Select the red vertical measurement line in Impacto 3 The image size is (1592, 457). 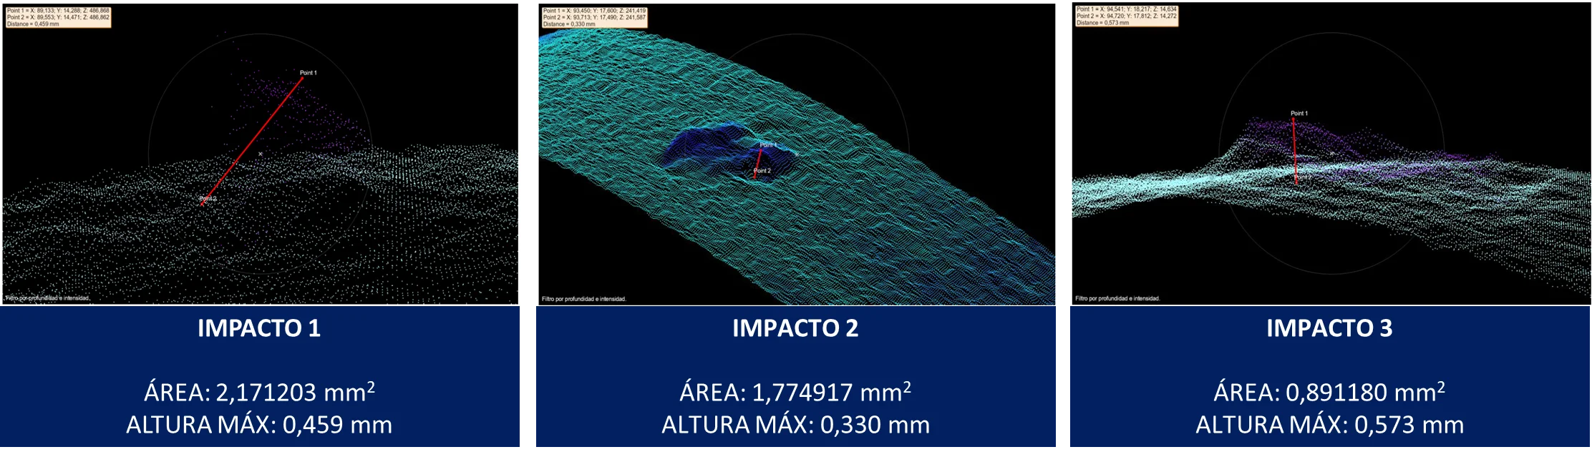tap(1294, 152)
